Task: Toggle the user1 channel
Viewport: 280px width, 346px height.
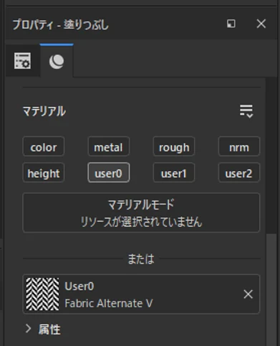Action: click(174, 173)
